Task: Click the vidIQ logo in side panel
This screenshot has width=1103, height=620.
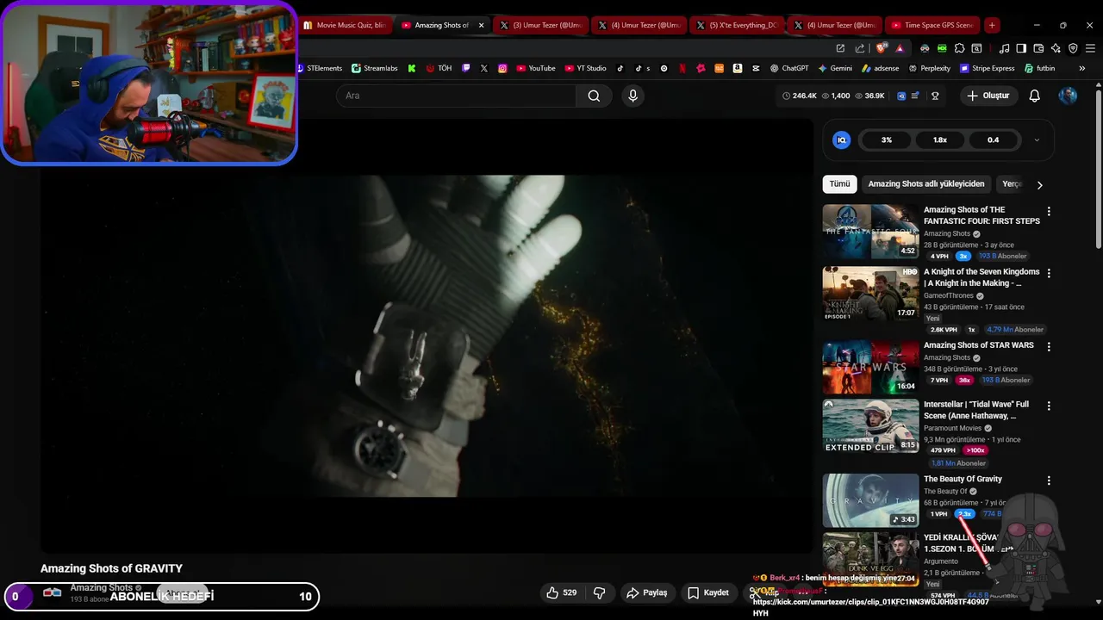Action: [x=842, y=139]
